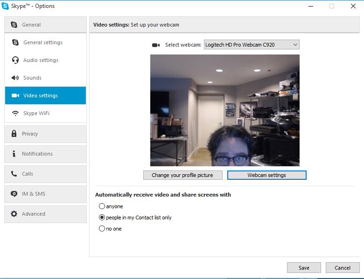This screenshot has width=364, height=279.
Task: Click the speaker icon beside Sounds
Action: 15,78
